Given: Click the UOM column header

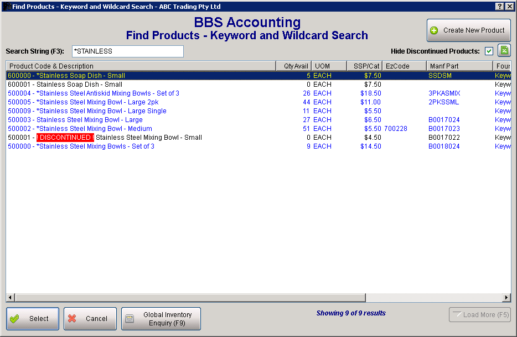Looking at the screenshot, I should 329,66.
